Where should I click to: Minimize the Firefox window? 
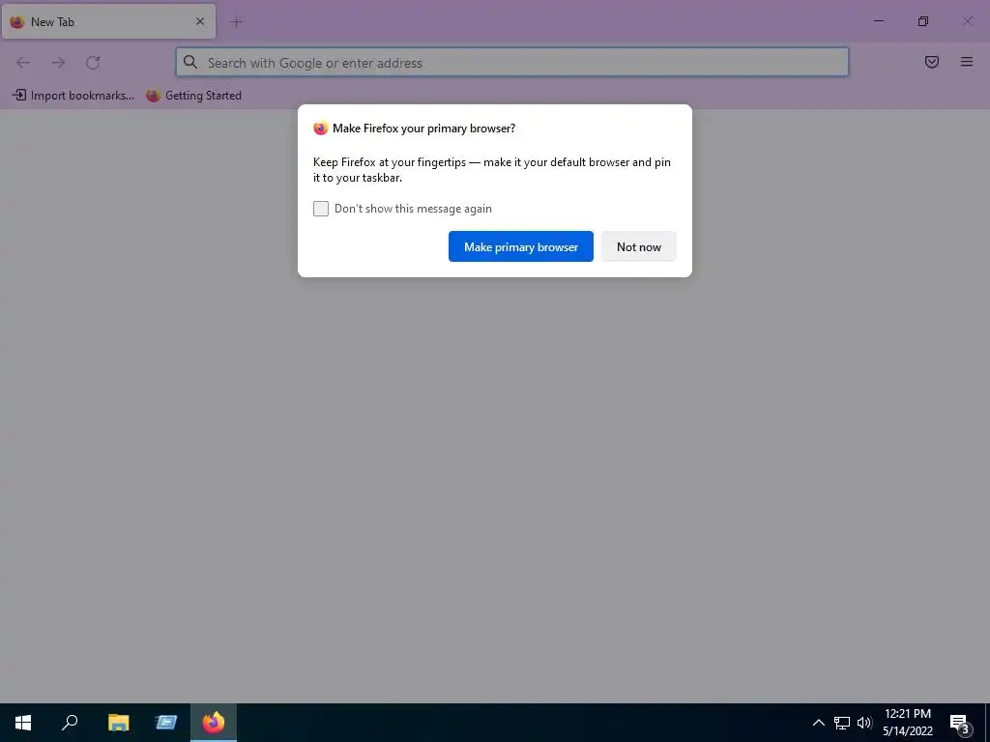[878, 21]
